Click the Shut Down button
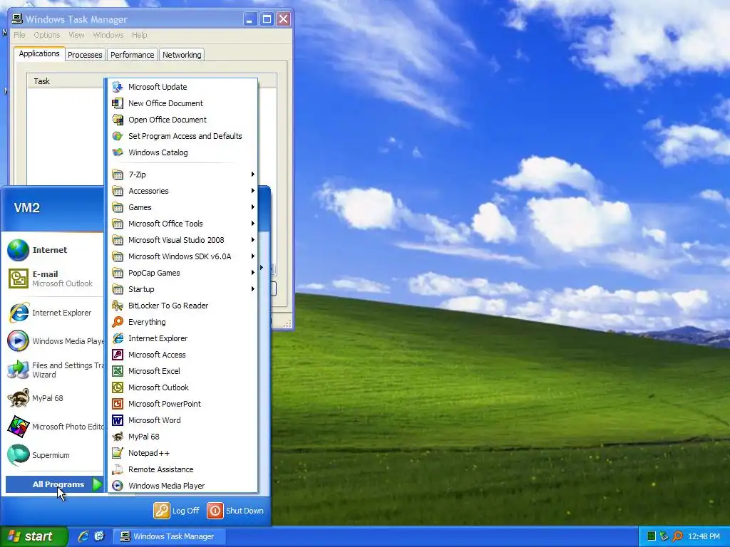 click(235, 510)
